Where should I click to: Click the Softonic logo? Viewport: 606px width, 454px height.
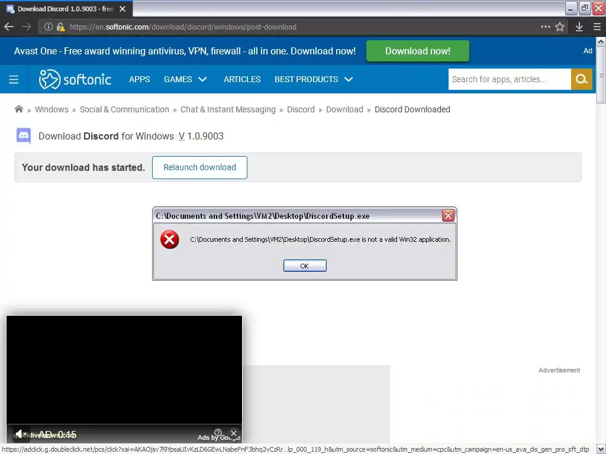(75, 79)
